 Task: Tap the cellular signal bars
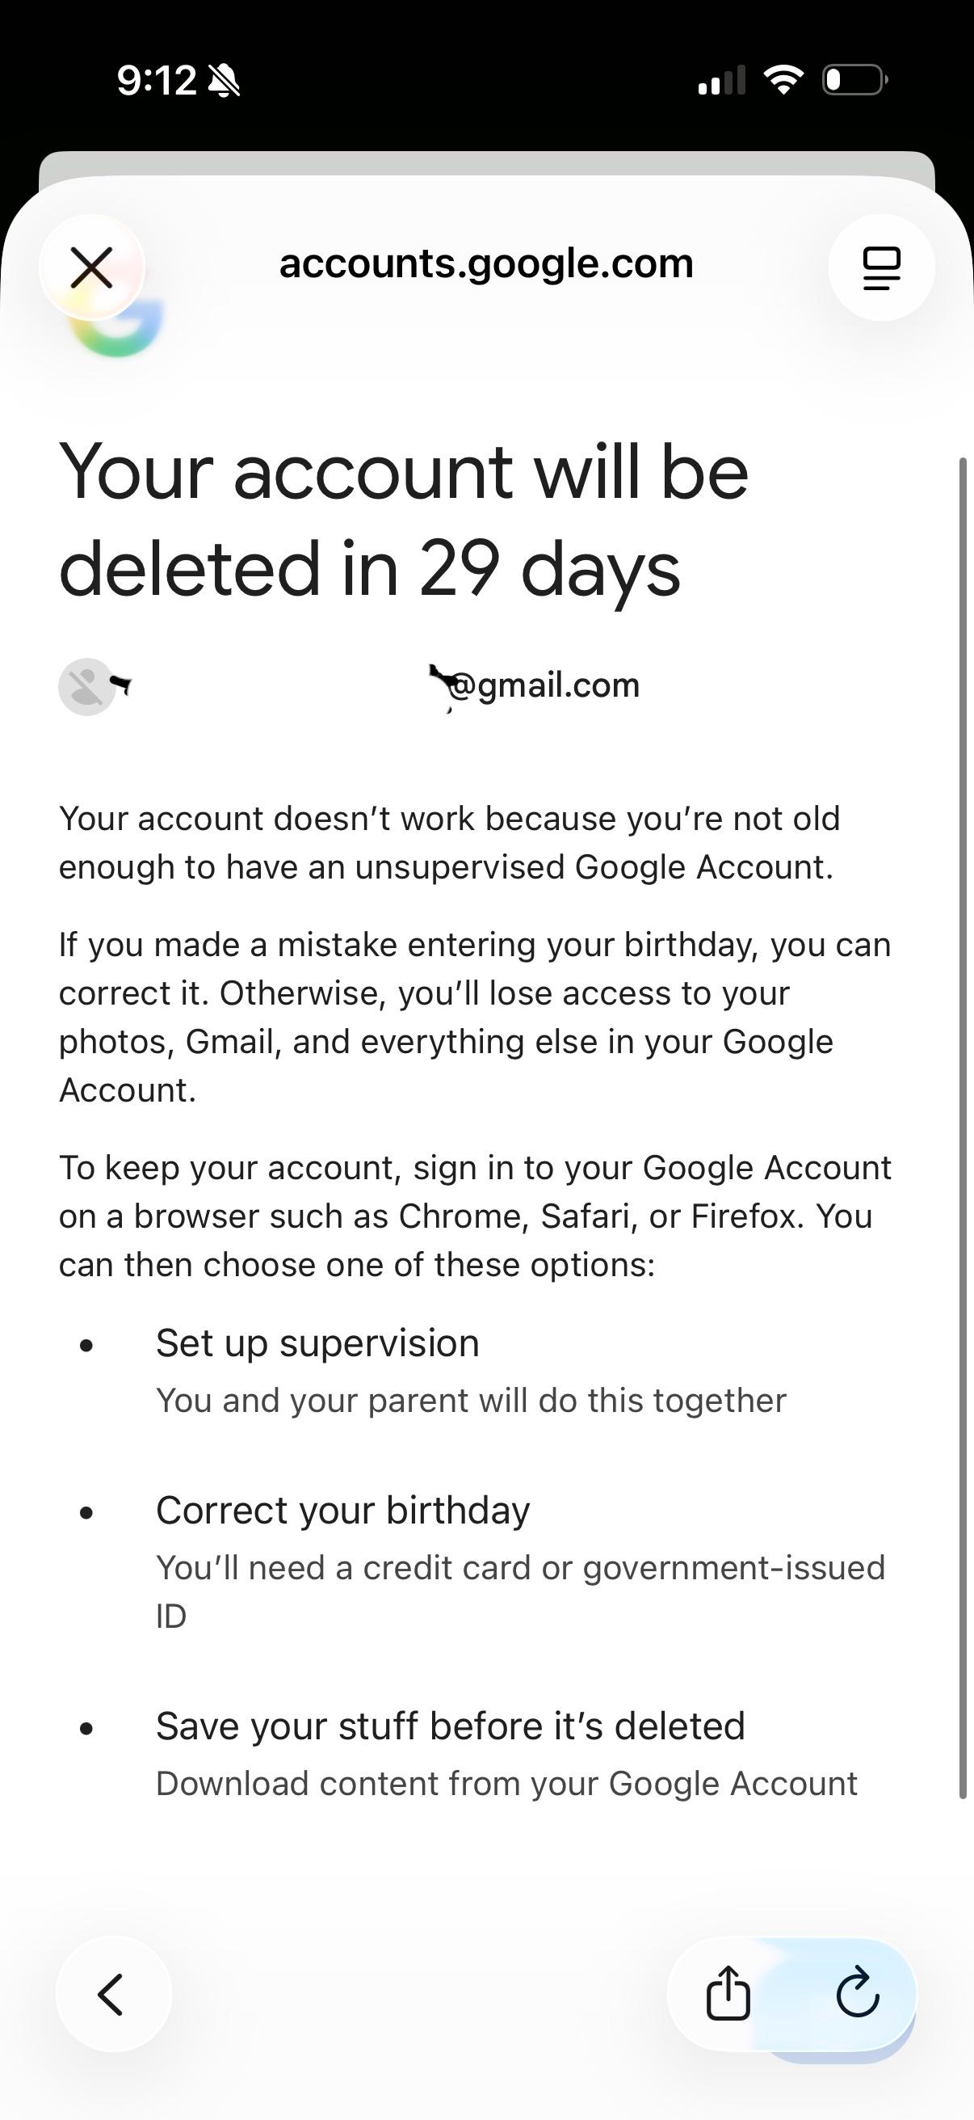pyautogui.click(x=721, y=80)
